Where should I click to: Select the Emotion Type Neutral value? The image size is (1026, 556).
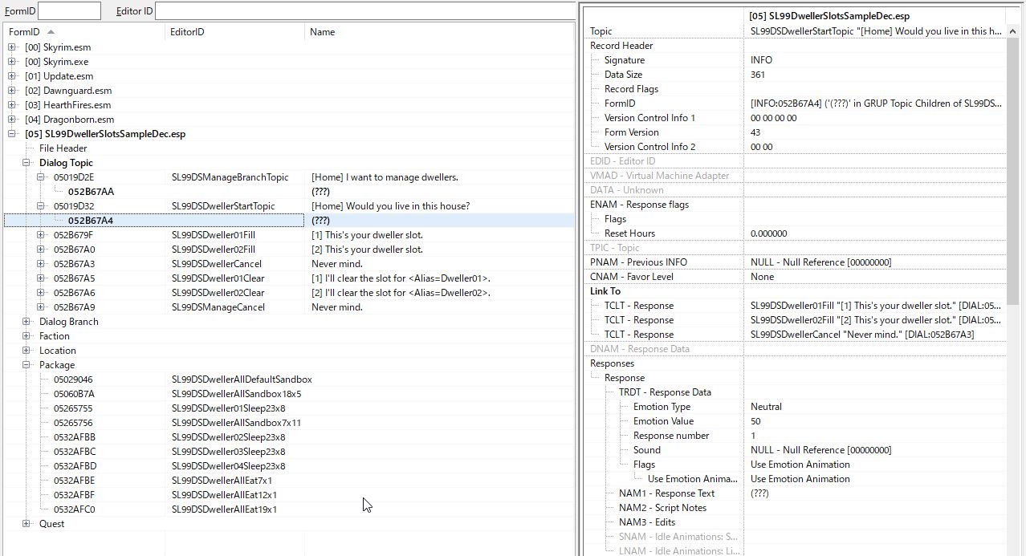pyautogui.click(x=874, y=407)
